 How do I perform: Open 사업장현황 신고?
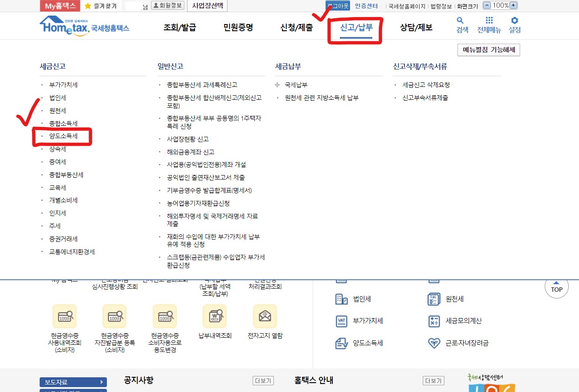coord(188,139)
